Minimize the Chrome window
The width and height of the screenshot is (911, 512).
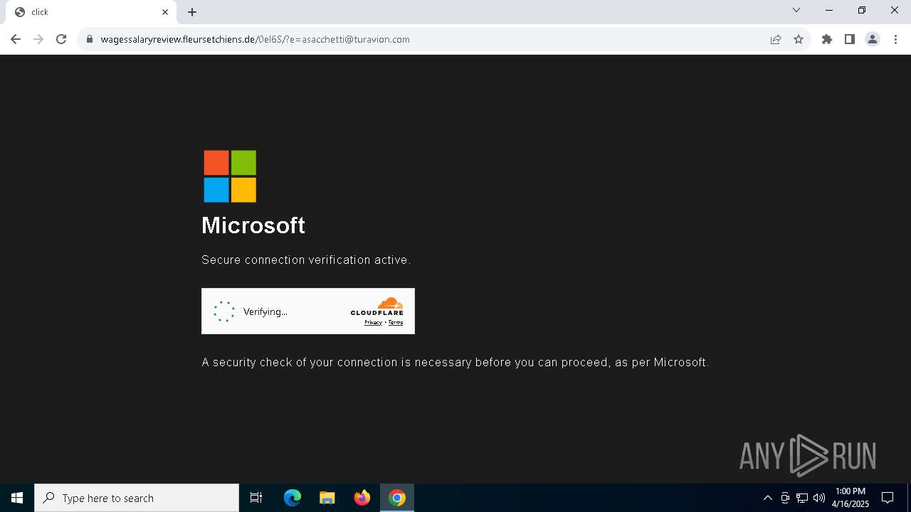pyautogui.click(x=829, y=10)
